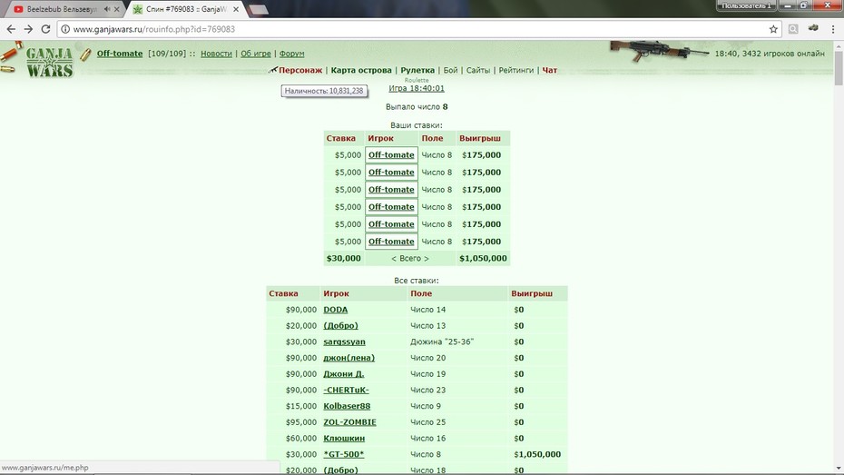The height and width of the screenshot is (475, 844).
Task: Click the browser forward arrow
Action: (x=28, y=29)
